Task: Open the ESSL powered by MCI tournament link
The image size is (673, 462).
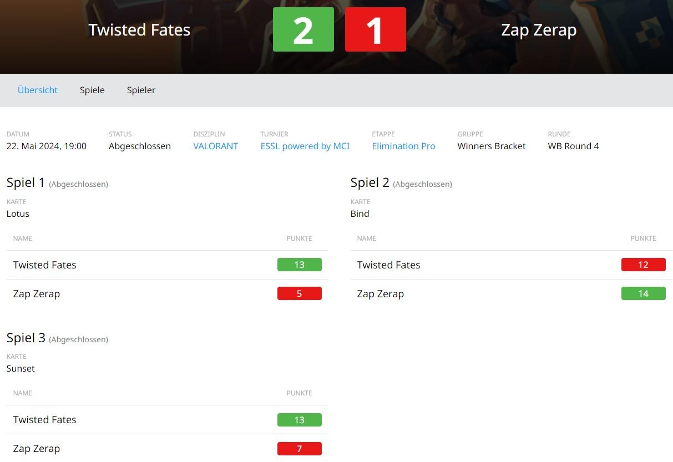Action: pos(305,146)
